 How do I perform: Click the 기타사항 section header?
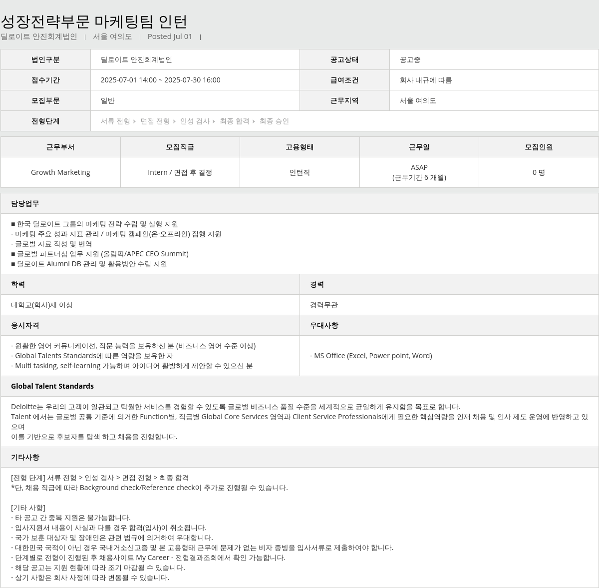(299, 457)
